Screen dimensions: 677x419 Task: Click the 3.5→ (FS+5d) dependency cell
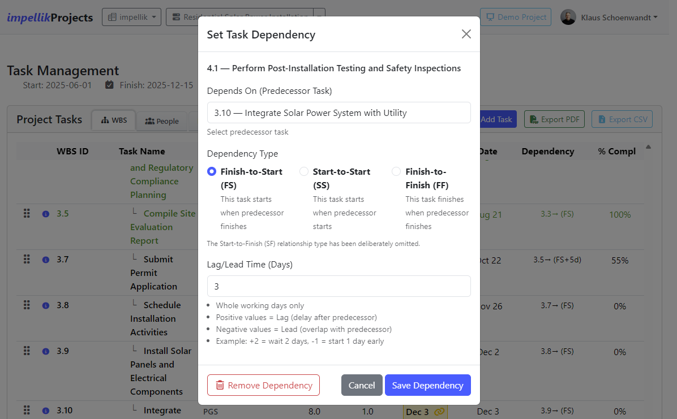pyautogui.click(x=557, y=260)
